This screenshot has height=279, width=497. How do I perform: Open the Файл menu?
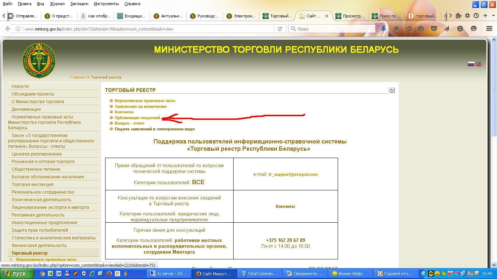click(x=7, y=4)
